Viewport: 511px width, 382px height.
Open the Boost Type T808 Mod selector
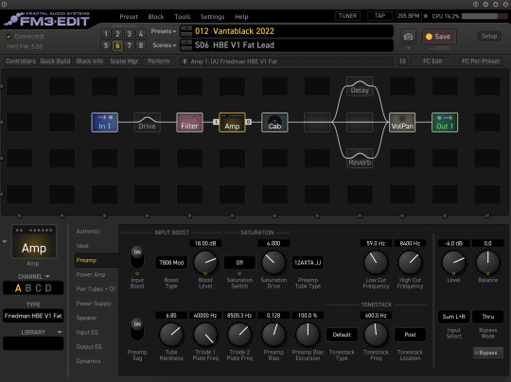[171, 263]
